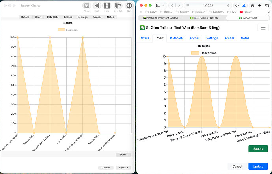272x174 pixels.
Task: Open Details tab on the web page
Action: [144, 38]
